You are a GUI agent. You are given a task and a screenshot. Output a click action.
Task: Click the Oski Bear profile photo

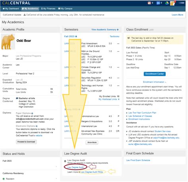point(8,42)
